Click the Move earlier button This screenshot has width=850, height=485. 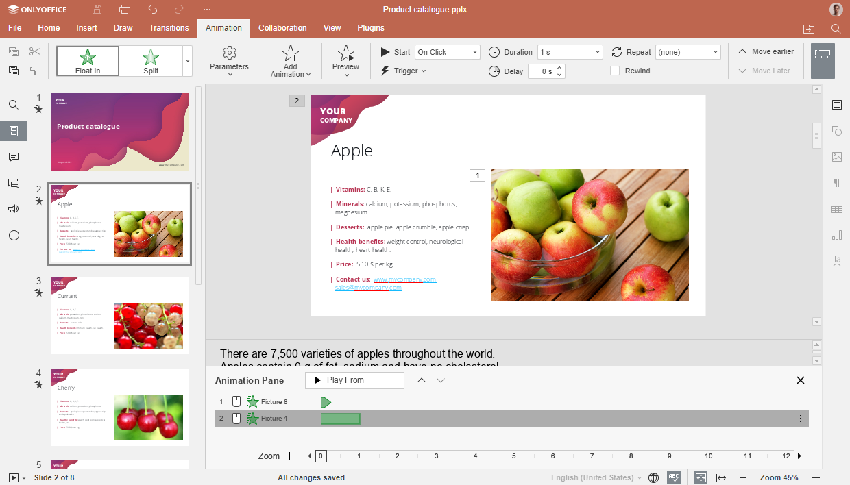[x=766, y=51]
